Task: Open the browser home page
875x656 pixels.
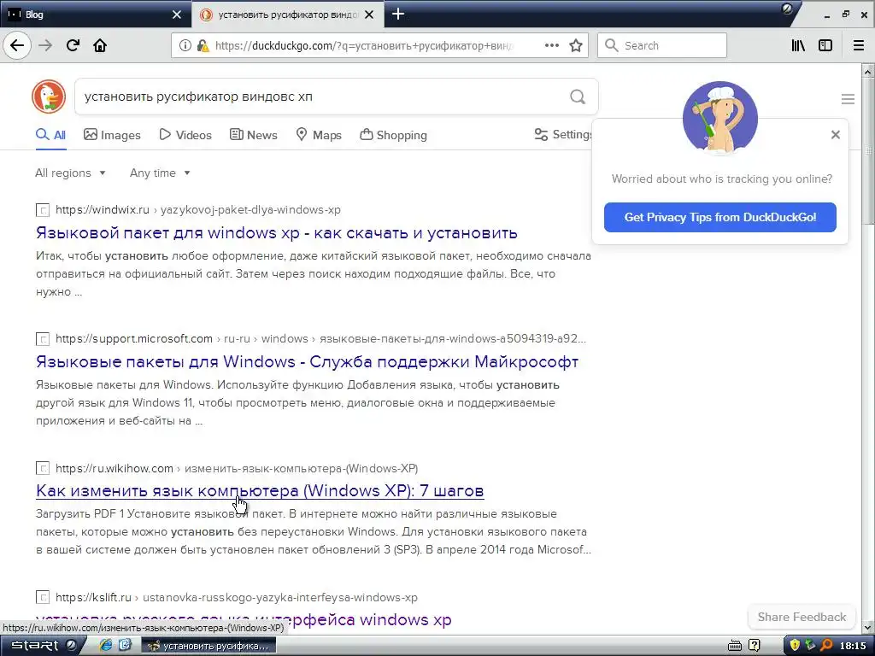Action: tap(100, 45)
